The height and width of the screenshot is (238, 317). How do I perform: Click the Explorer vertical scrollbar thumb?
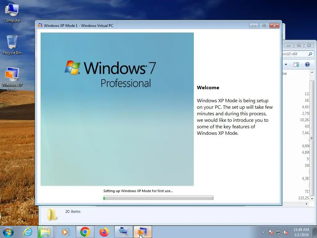pyautogui.click(x=312, y=138)
